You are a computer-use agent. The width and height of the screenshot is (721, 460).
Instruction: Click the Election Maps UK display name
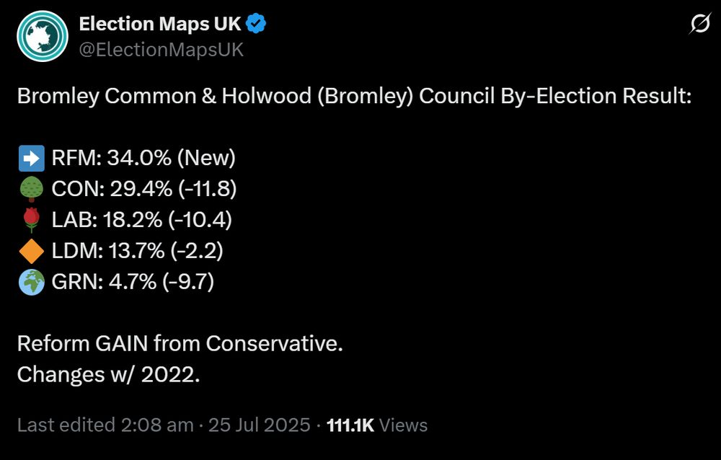160,24
